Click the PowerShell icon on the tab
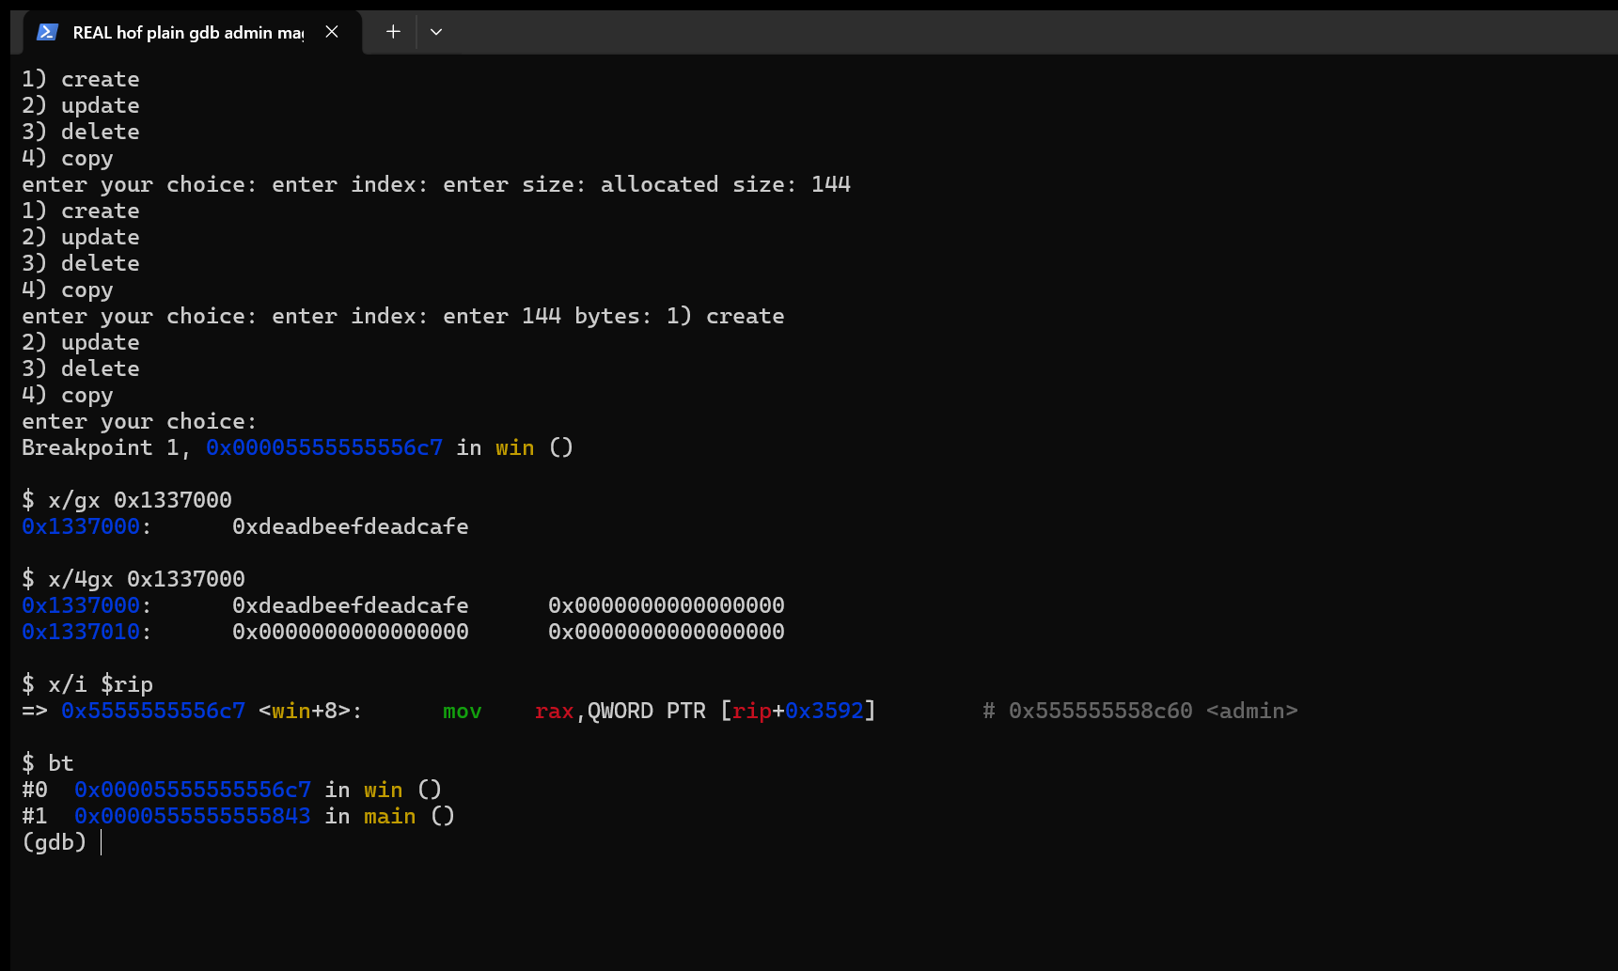The image size is (1618, 971). (47, 32)
